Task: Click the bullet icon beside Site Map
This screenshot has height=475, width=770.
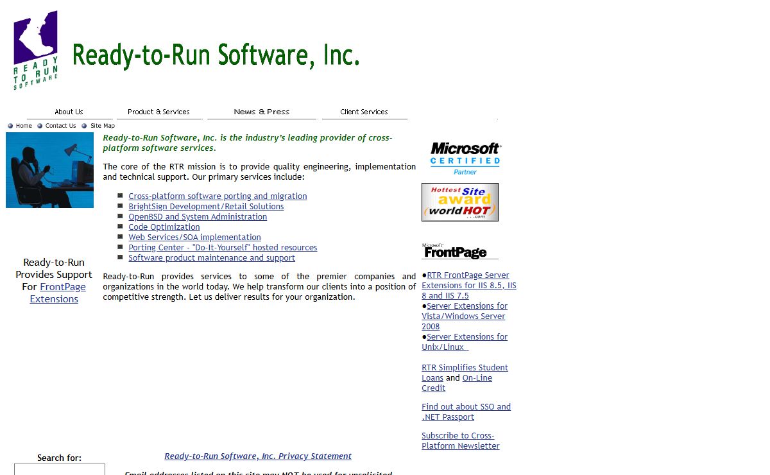Action: coord(84,126)
